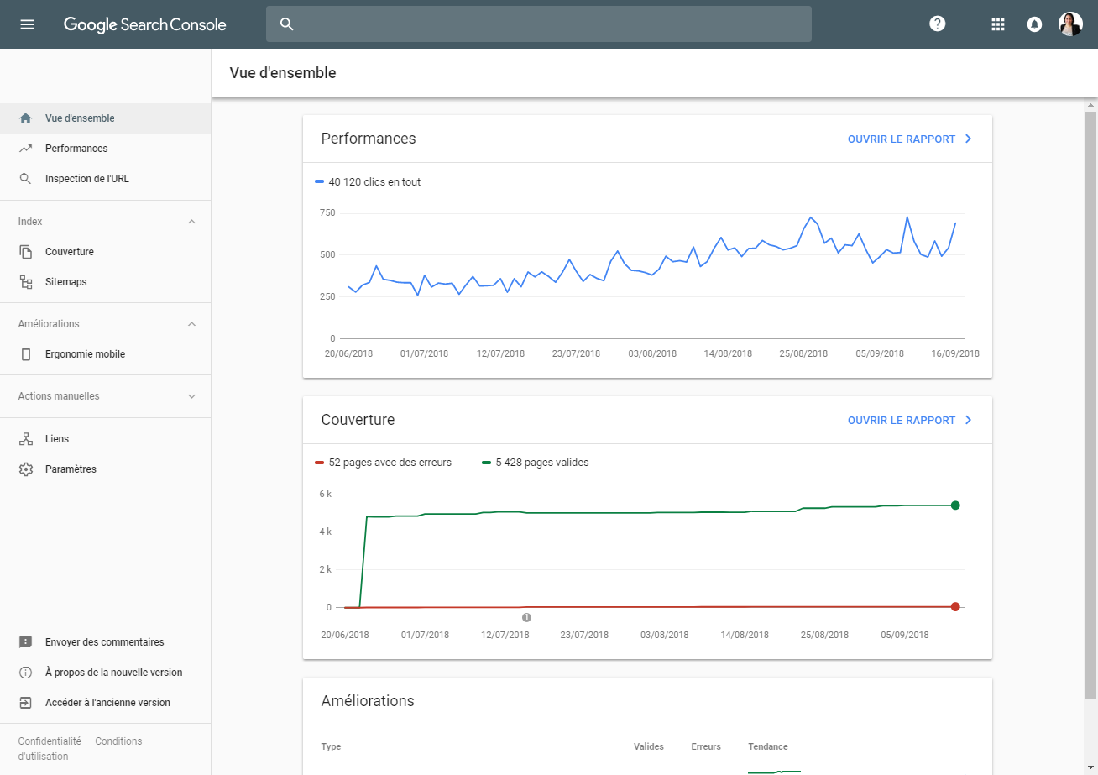Click Envoyer des commentaires

point(105,642)
